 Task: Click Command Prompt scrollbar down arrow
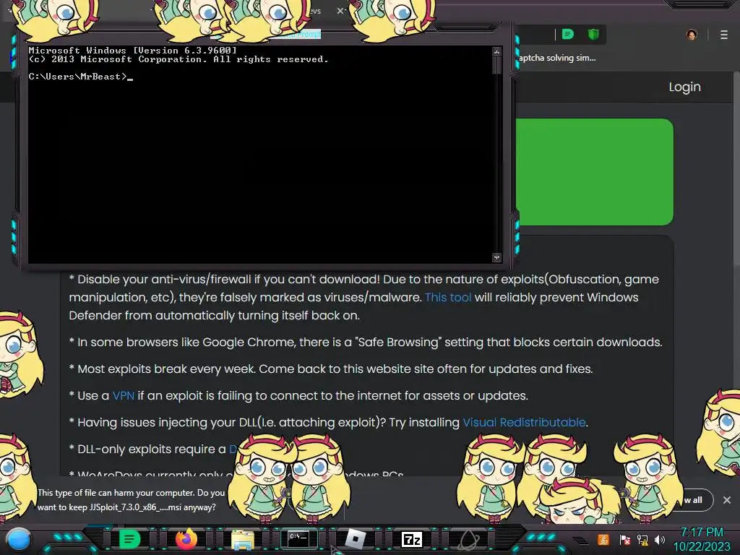[496, 258]
